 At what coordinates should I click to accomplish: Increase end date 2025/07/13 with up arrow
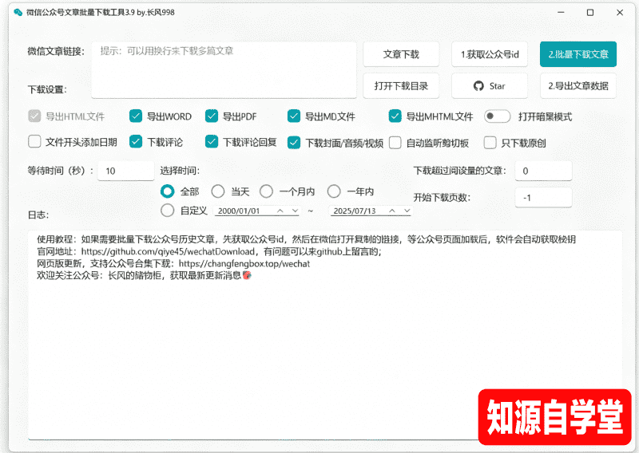pyautogui.click(x=392, y=211)
